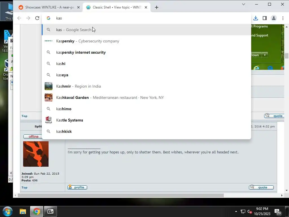
Task: Switch to Showcase: WIN7LIKE Reddit tab
Action: click(x=49, y=7)
